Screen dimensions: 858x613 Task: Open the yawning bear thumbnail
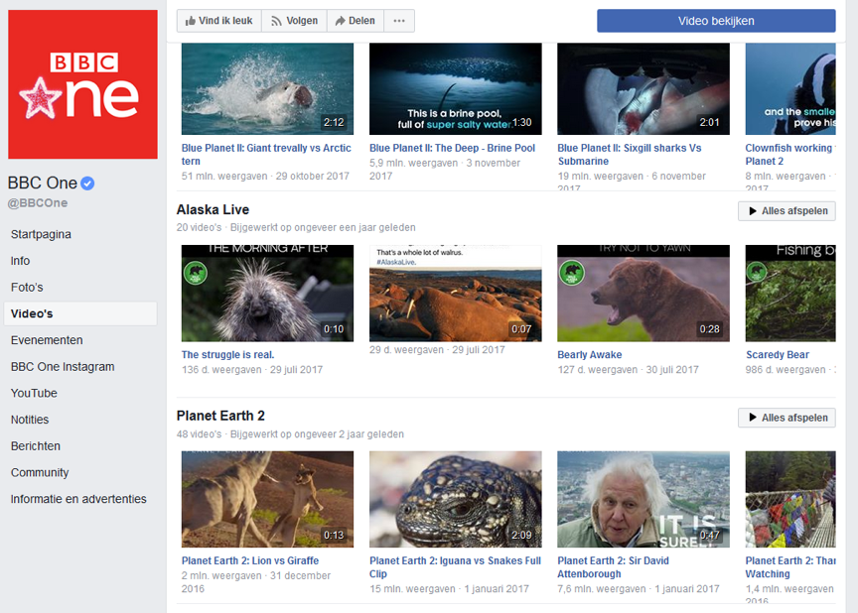[x=643, y=294]
